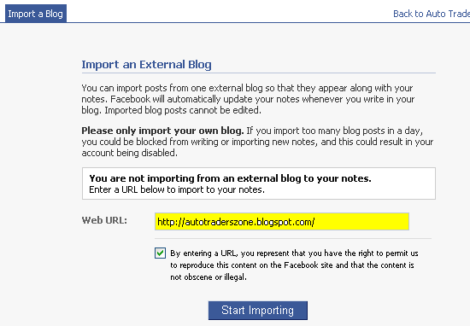This screenshot has width=470, height=326.
Task: Click the 'account being disabled.' text line
Action: [130, 153]
